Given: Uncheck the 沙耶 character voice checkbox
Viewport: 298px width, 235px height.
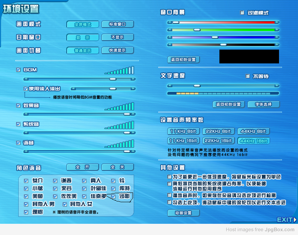Looking at the screenshot, I should coord(114,196).
